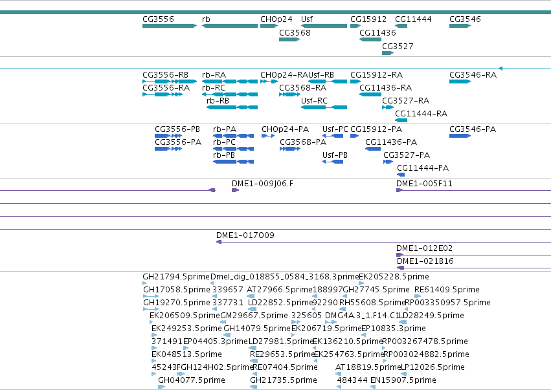This screenshot has width=551, height=390.
Task: Click the GM29667.5prime EST label
Action: [254, 316]
